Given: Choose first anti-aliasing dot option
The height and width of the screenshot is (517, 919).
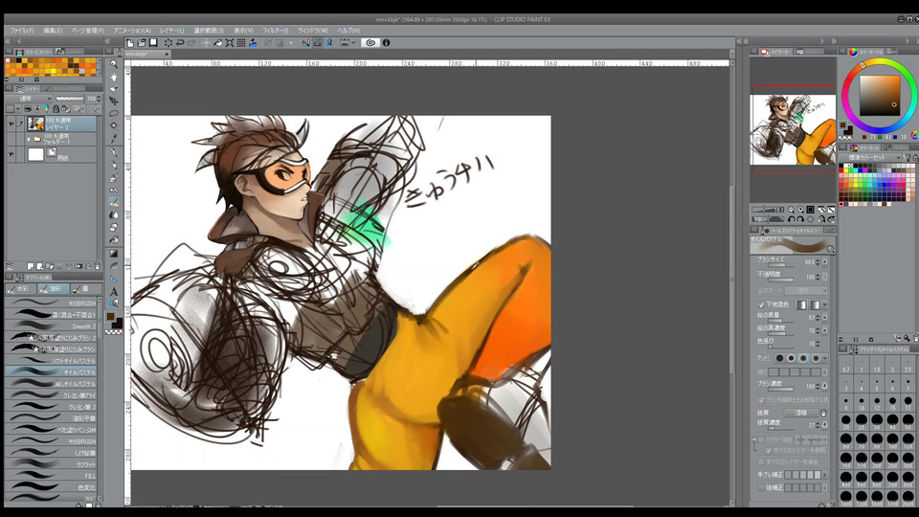Looking at the screenshot, I should [x=779, y=358].
